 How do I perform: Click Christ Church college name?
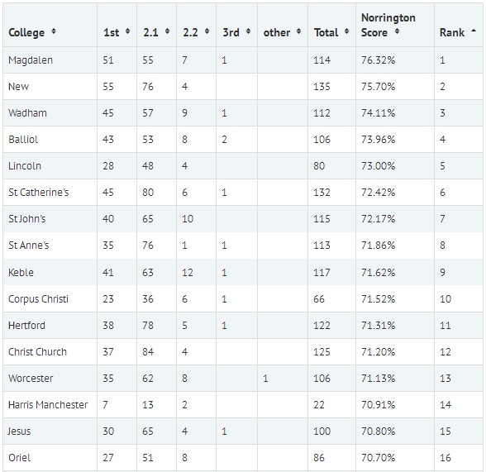click(x=37, y=352)
